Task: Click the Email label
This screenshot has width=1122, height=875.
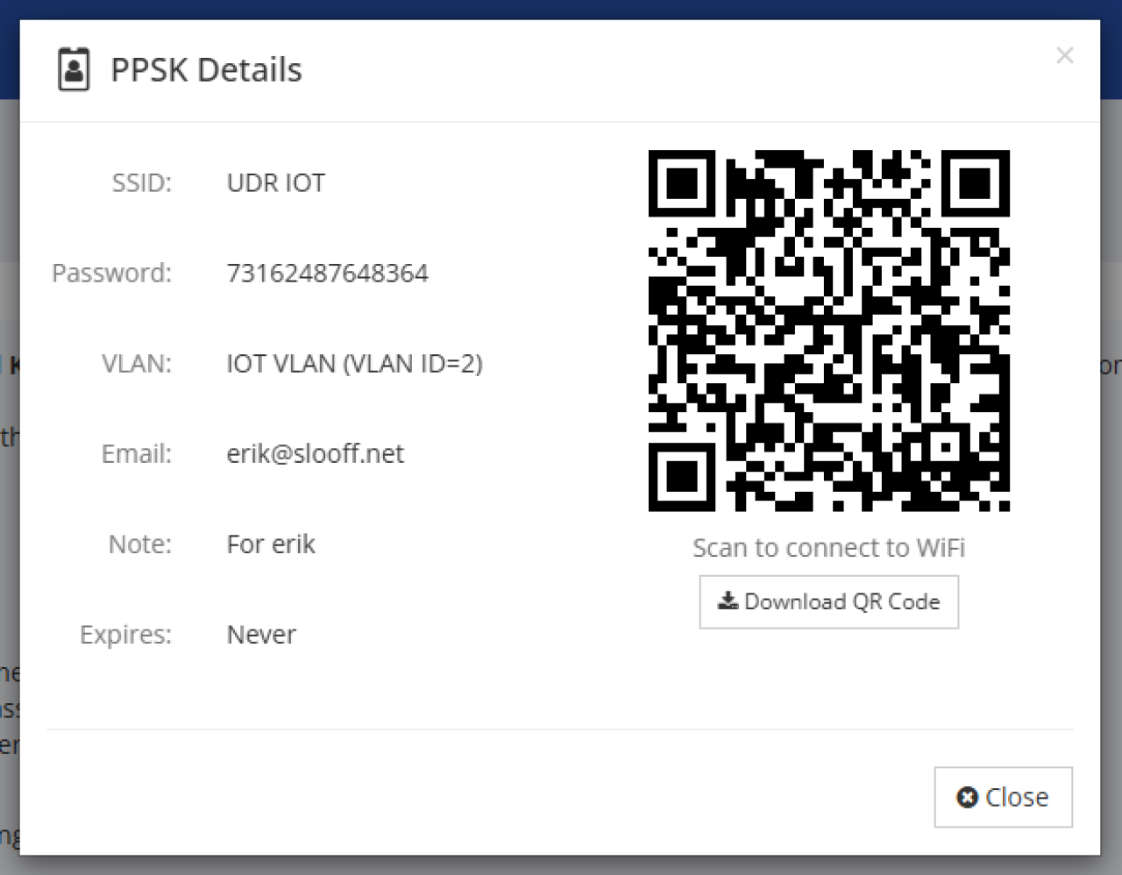Action: click(136, 453)
